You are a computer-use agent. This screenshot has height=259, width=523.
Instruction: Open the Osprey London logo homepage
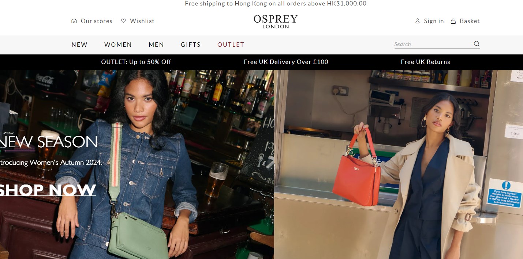276,21
